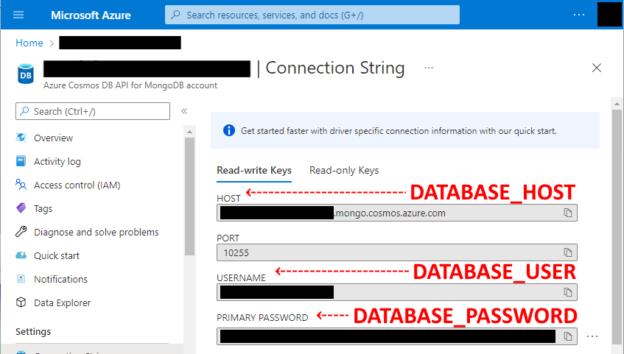Click the quick start info banner text

point(399,131)
